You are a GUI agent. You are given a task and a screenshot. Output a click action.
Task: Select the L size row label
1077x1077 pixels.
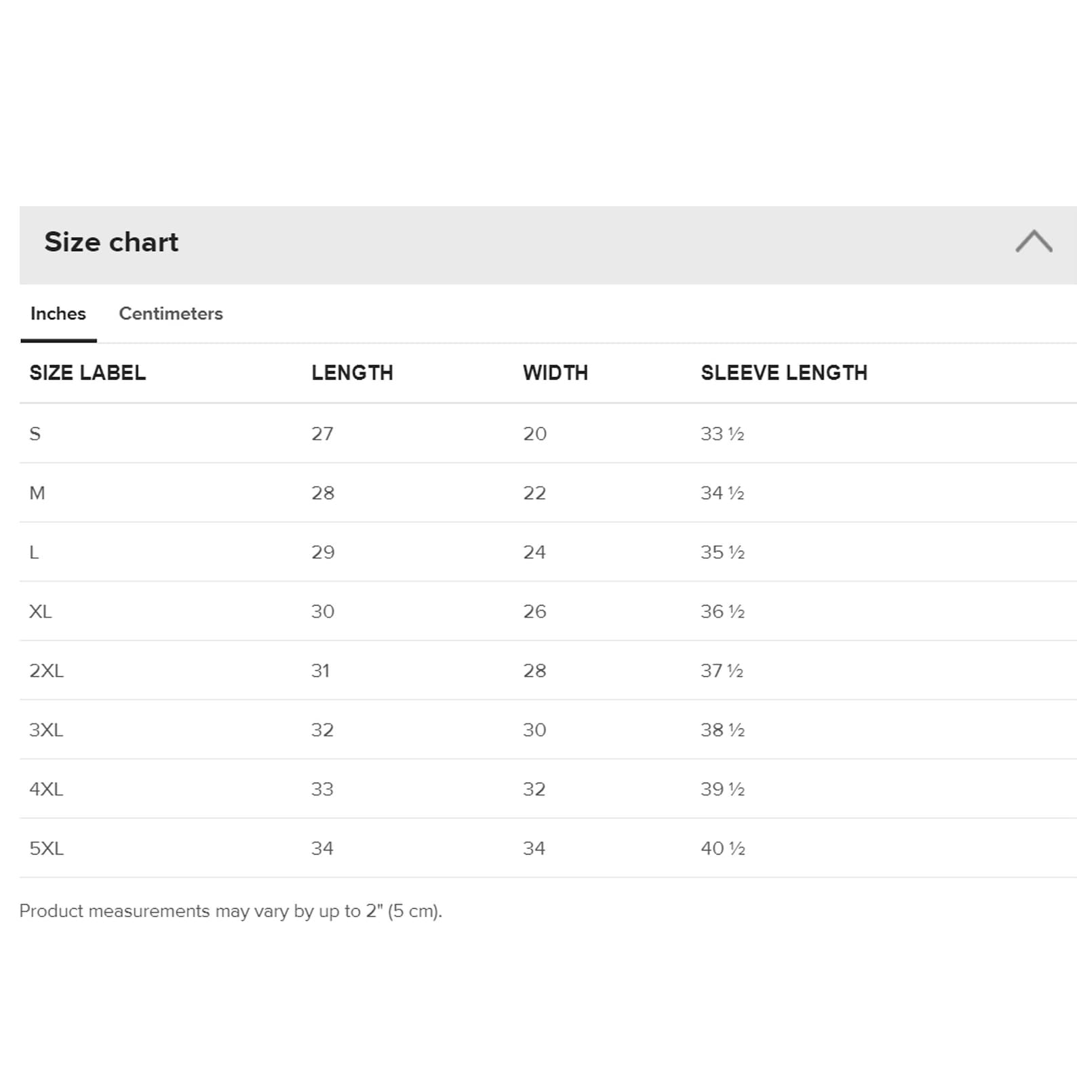pyautogui.click(x=34, y=552)
